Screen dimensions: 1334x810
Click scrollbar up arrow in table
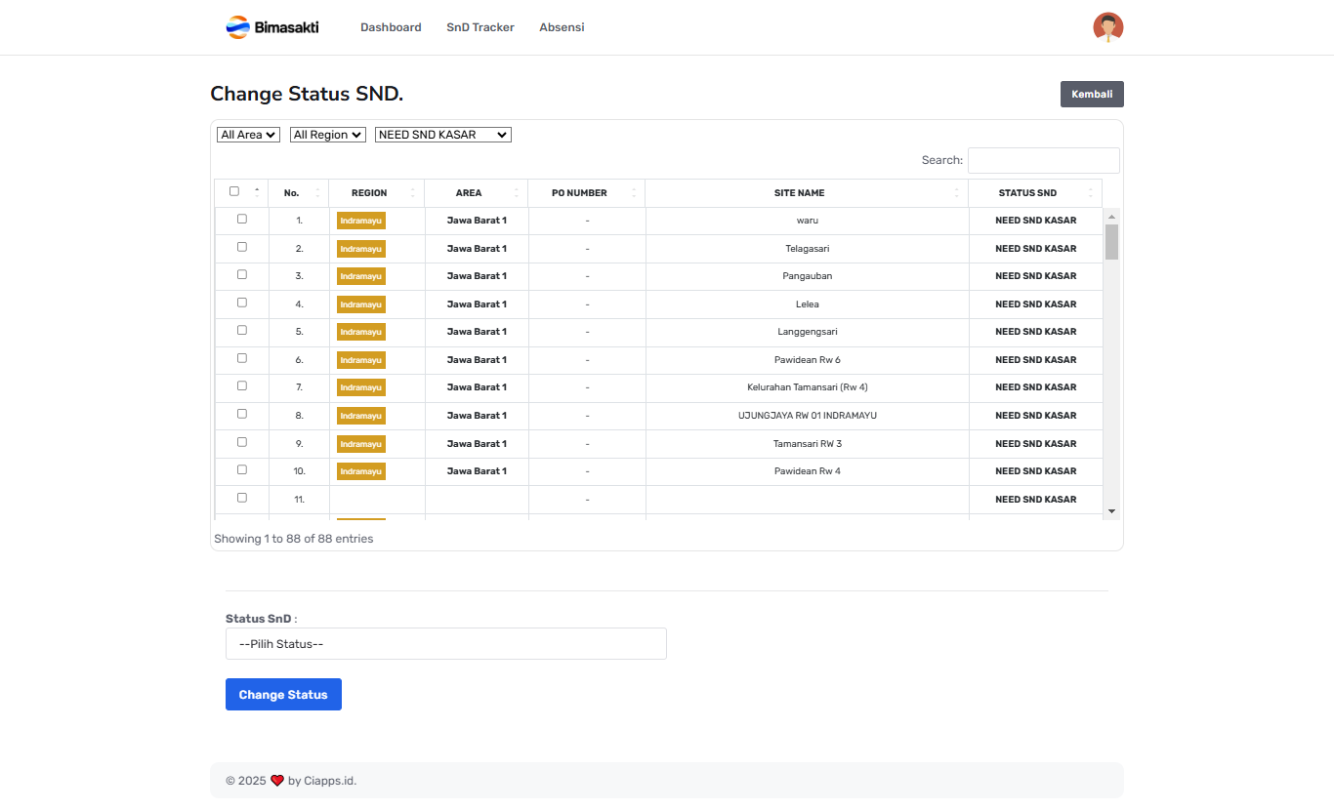pos(1111,216)
